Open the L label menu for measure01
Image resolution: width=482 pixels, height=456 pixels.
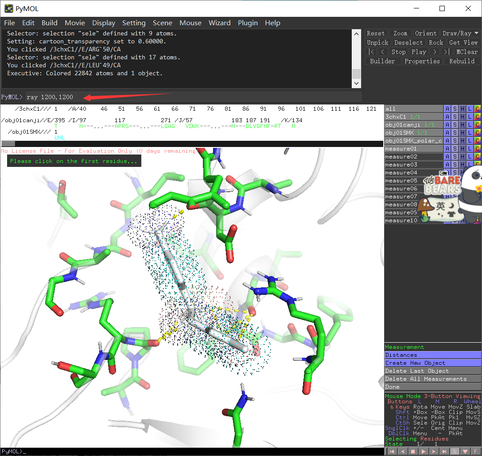(x=470, y=149)
